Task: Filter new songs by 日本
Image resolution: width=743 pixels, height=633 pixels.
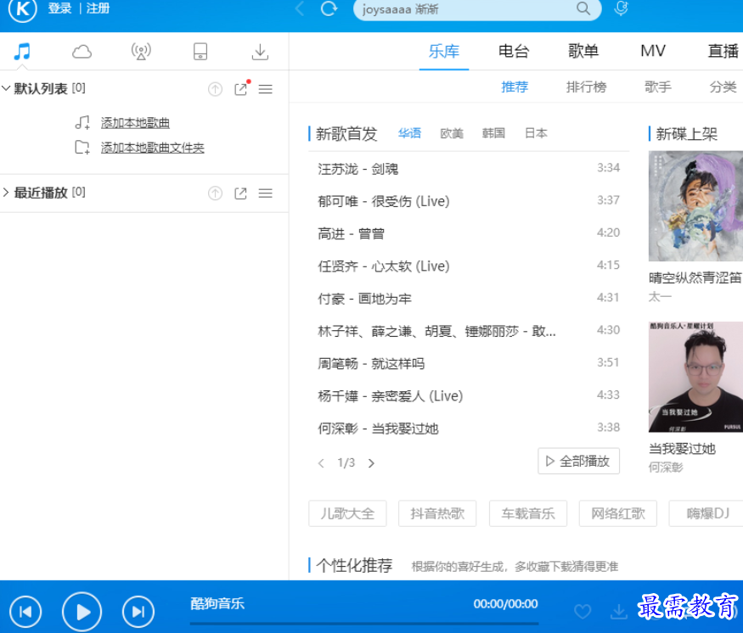Action: tap(536, 133)
